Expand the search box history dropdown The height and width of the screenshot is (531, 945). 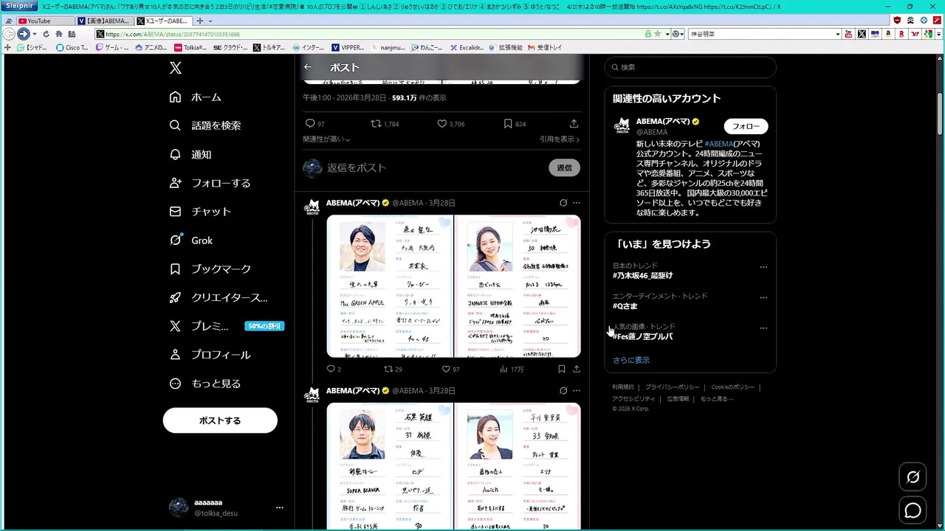838,34
